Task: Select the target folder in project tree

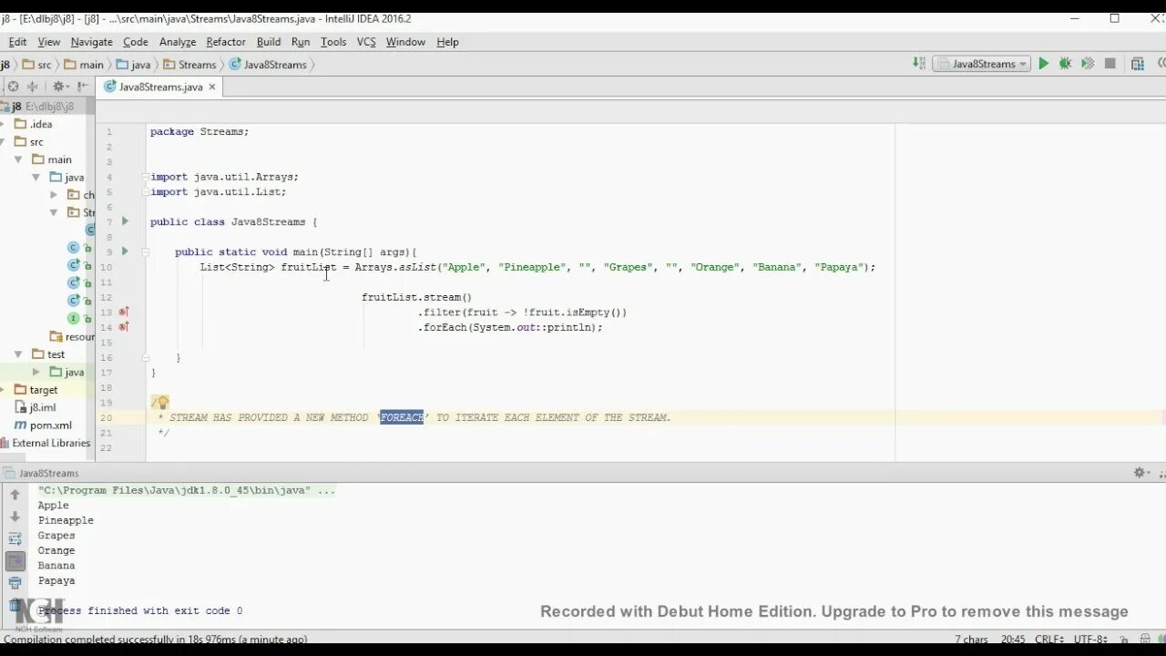Action: pos(36,390)
